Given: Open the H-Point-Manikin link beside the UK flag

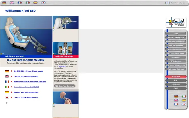Looking at the screenshot, I should (26, 76).
